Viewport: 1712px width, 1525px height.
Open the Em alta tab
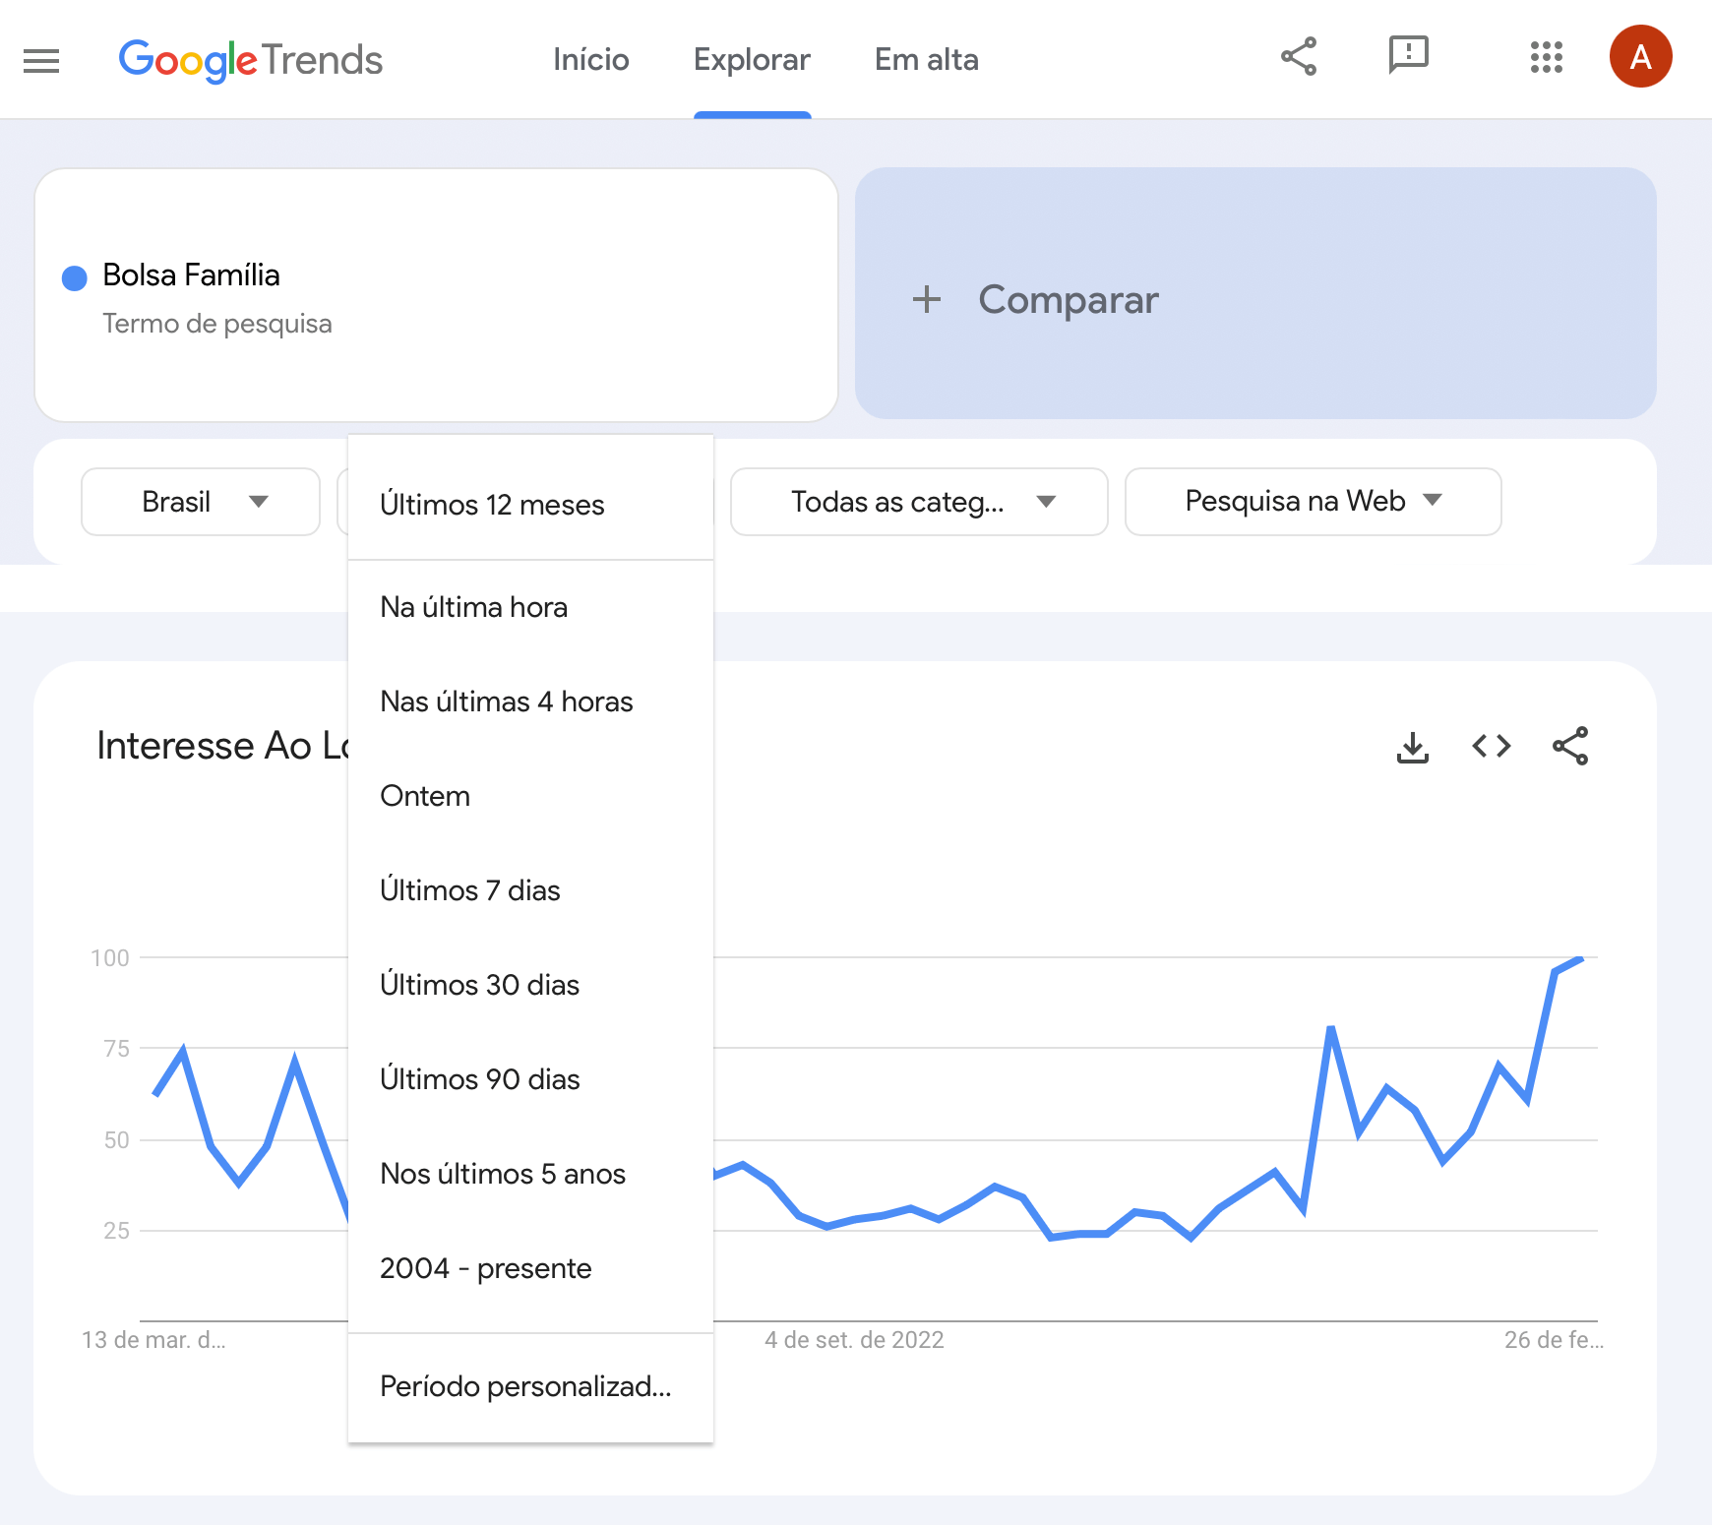click(x=926, y=59)
